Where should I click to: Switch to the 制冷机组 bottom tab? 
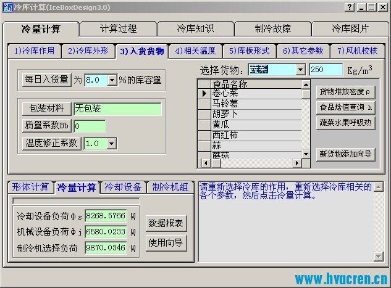(170, 187)
